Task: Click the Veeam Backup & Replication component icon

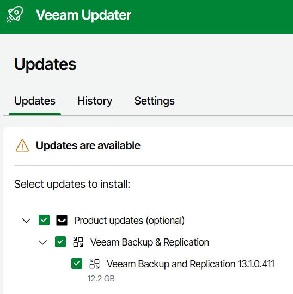Action: pyautogui.click(x=78, y=242)
